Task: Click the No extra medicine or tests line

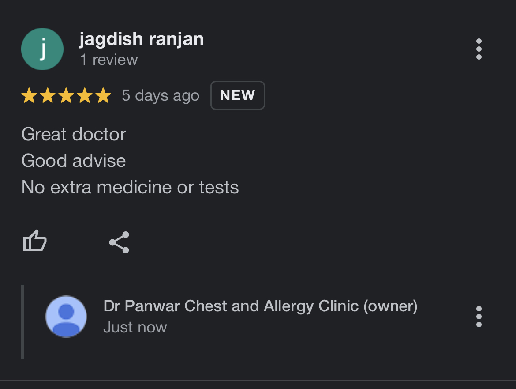Action: coord(130,187)
